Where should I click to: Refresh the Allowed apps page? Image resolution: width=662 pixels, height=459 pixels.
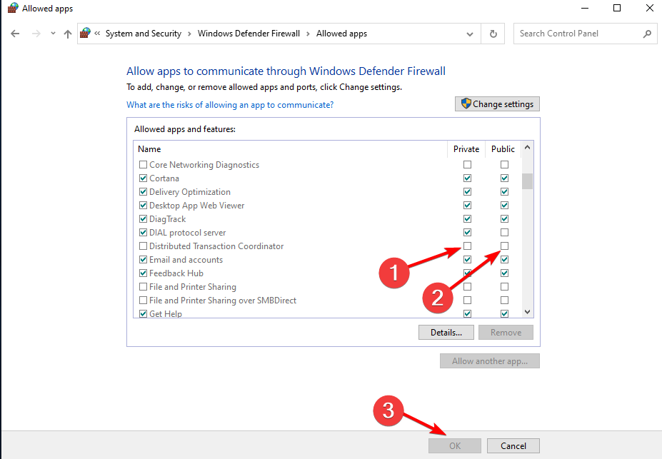493,34
